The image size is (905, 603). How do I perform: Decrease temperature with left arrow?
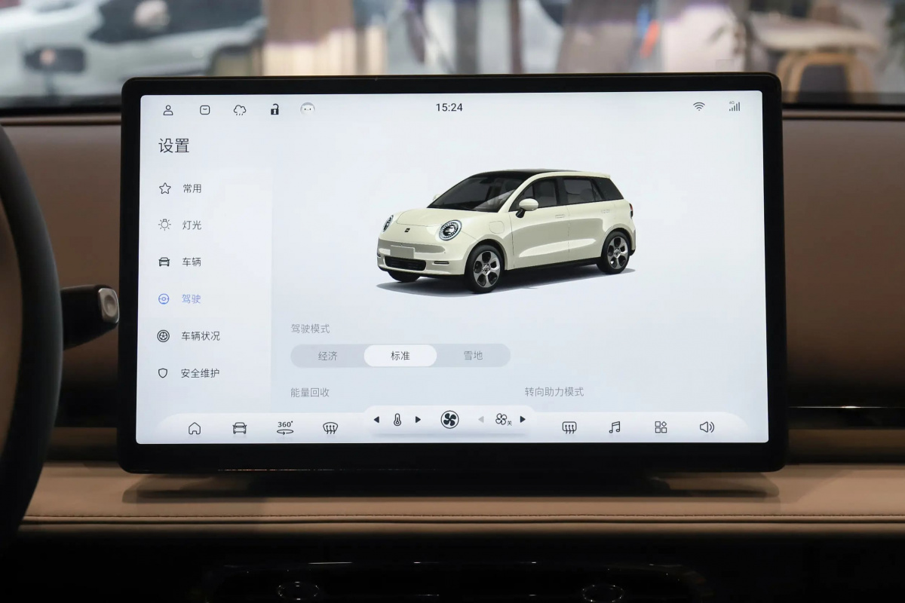376,420
